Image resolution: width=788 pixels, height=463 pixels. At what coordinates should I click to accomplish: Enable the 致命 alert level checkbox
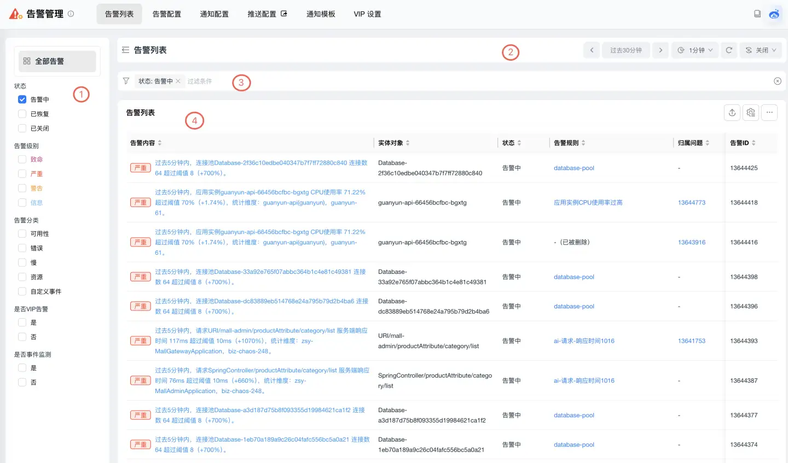coord(22,160)
